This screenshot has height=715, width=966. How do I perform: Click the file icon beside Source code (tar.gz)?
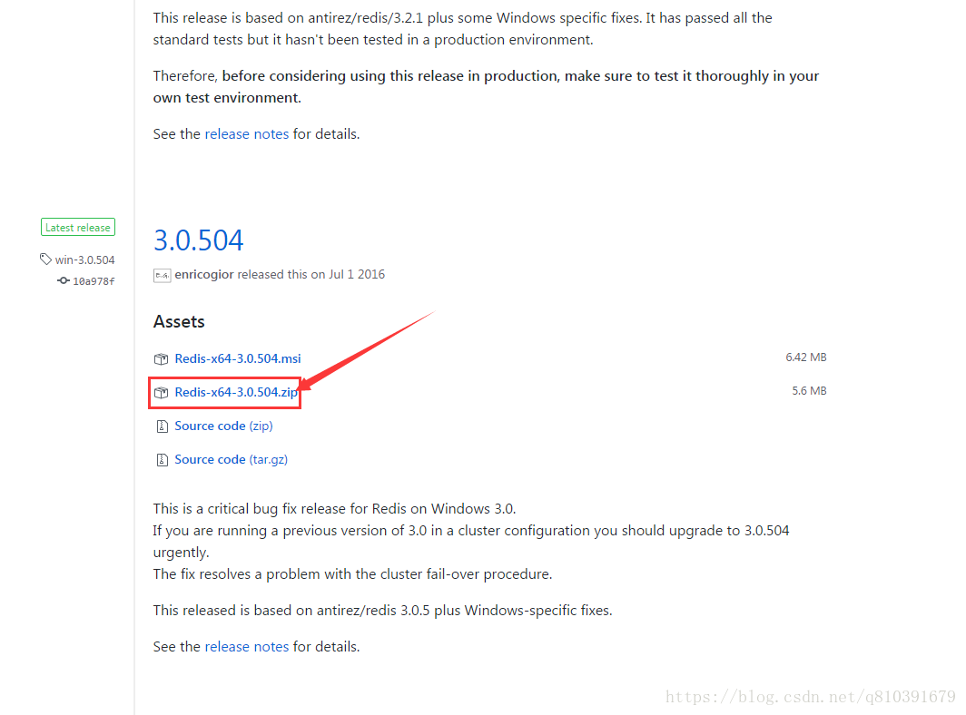coord(162,459)
